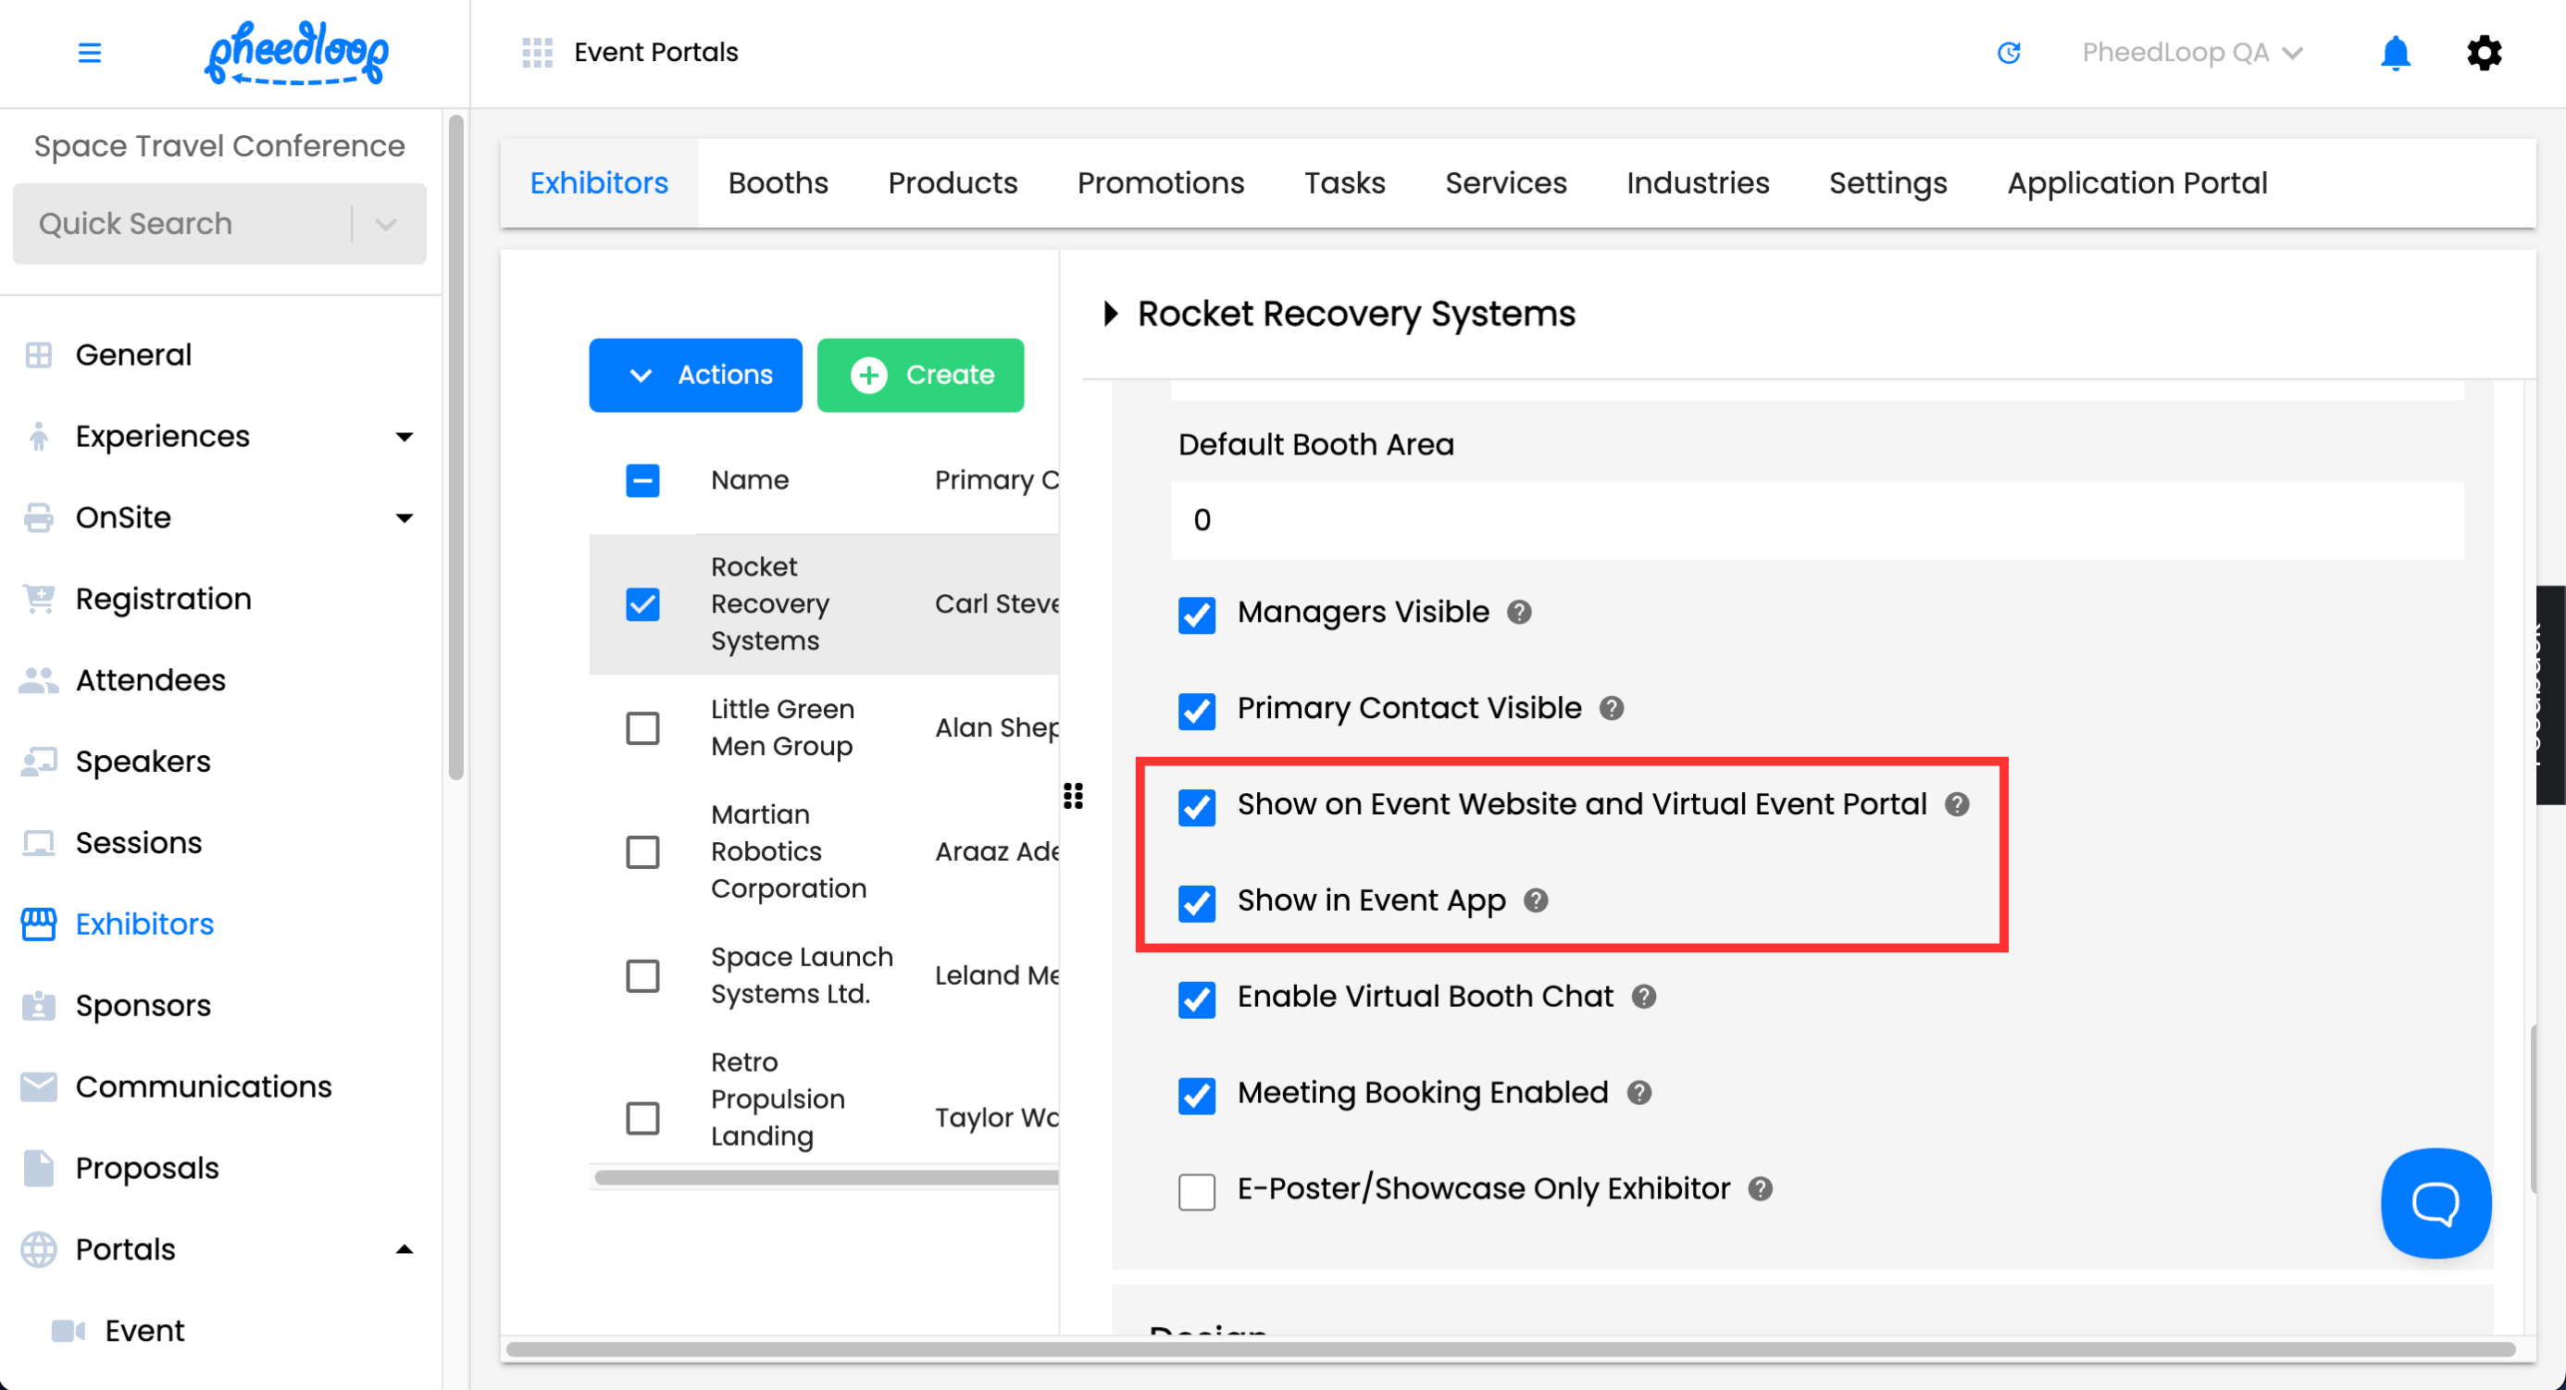Click help icon beside Meeting Booking Enabled

click(1639, 1094)
